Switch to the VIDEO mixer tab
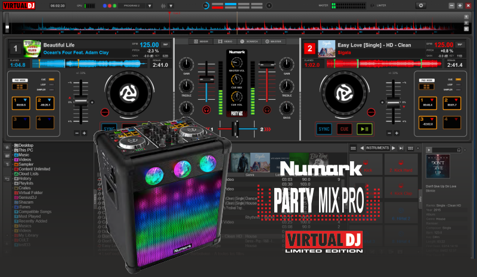The height and width of the screenshot is (277, 477). [x=225, y=42]
